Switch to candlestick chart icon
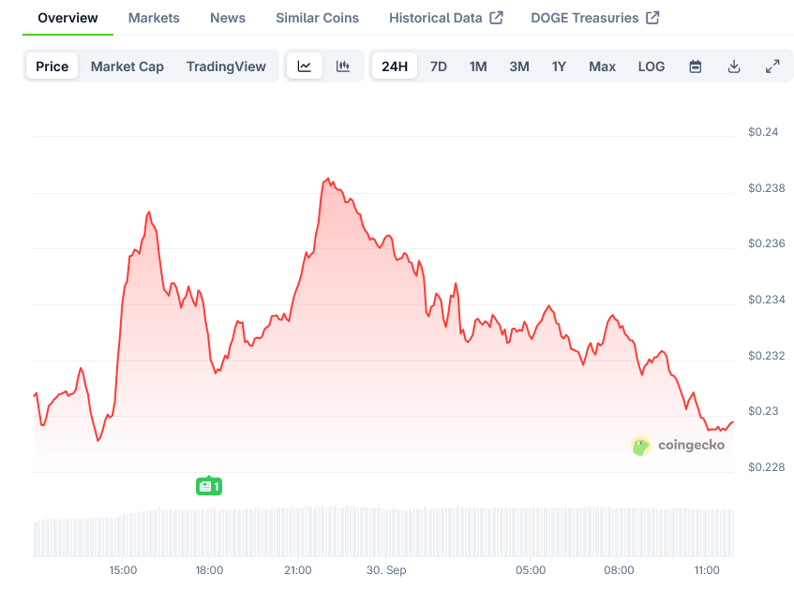The height and width of the screenshot is (589, 794). point(343,66)
